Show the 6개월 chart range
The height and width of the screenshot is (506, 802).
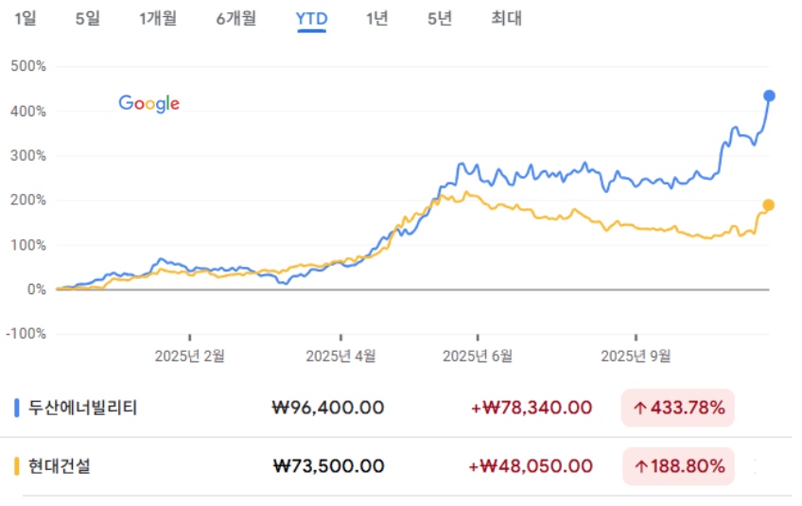coord(235,18)
